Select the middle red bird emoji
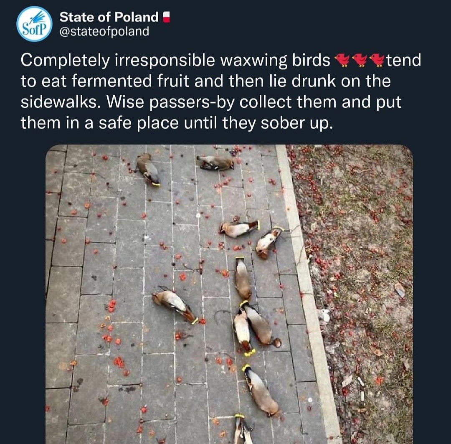The width and height of the screenshot is (451, 444). tap(360, 61)
